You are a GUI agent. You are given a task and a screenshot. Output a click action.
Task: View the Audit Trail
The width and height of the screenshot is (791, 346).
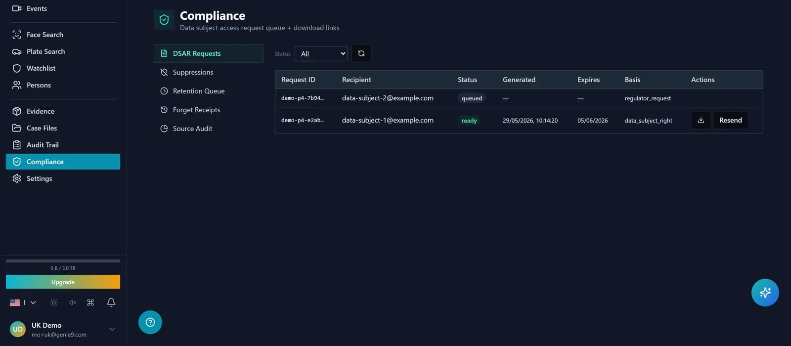coord(63,145)
